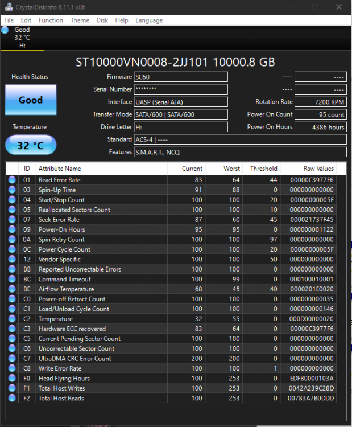The width and height of the screenshot is (352, 427).
Task: Click the Features S.M.A.R.T., NCQ field
Action: coord(240,152)
